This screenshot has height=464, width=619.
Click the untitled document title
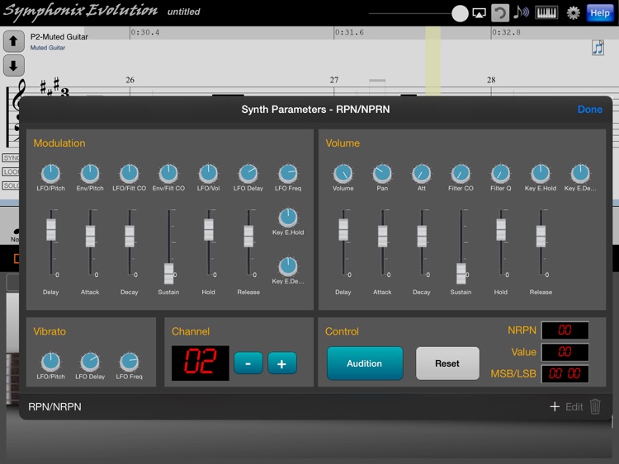[183, 12]
